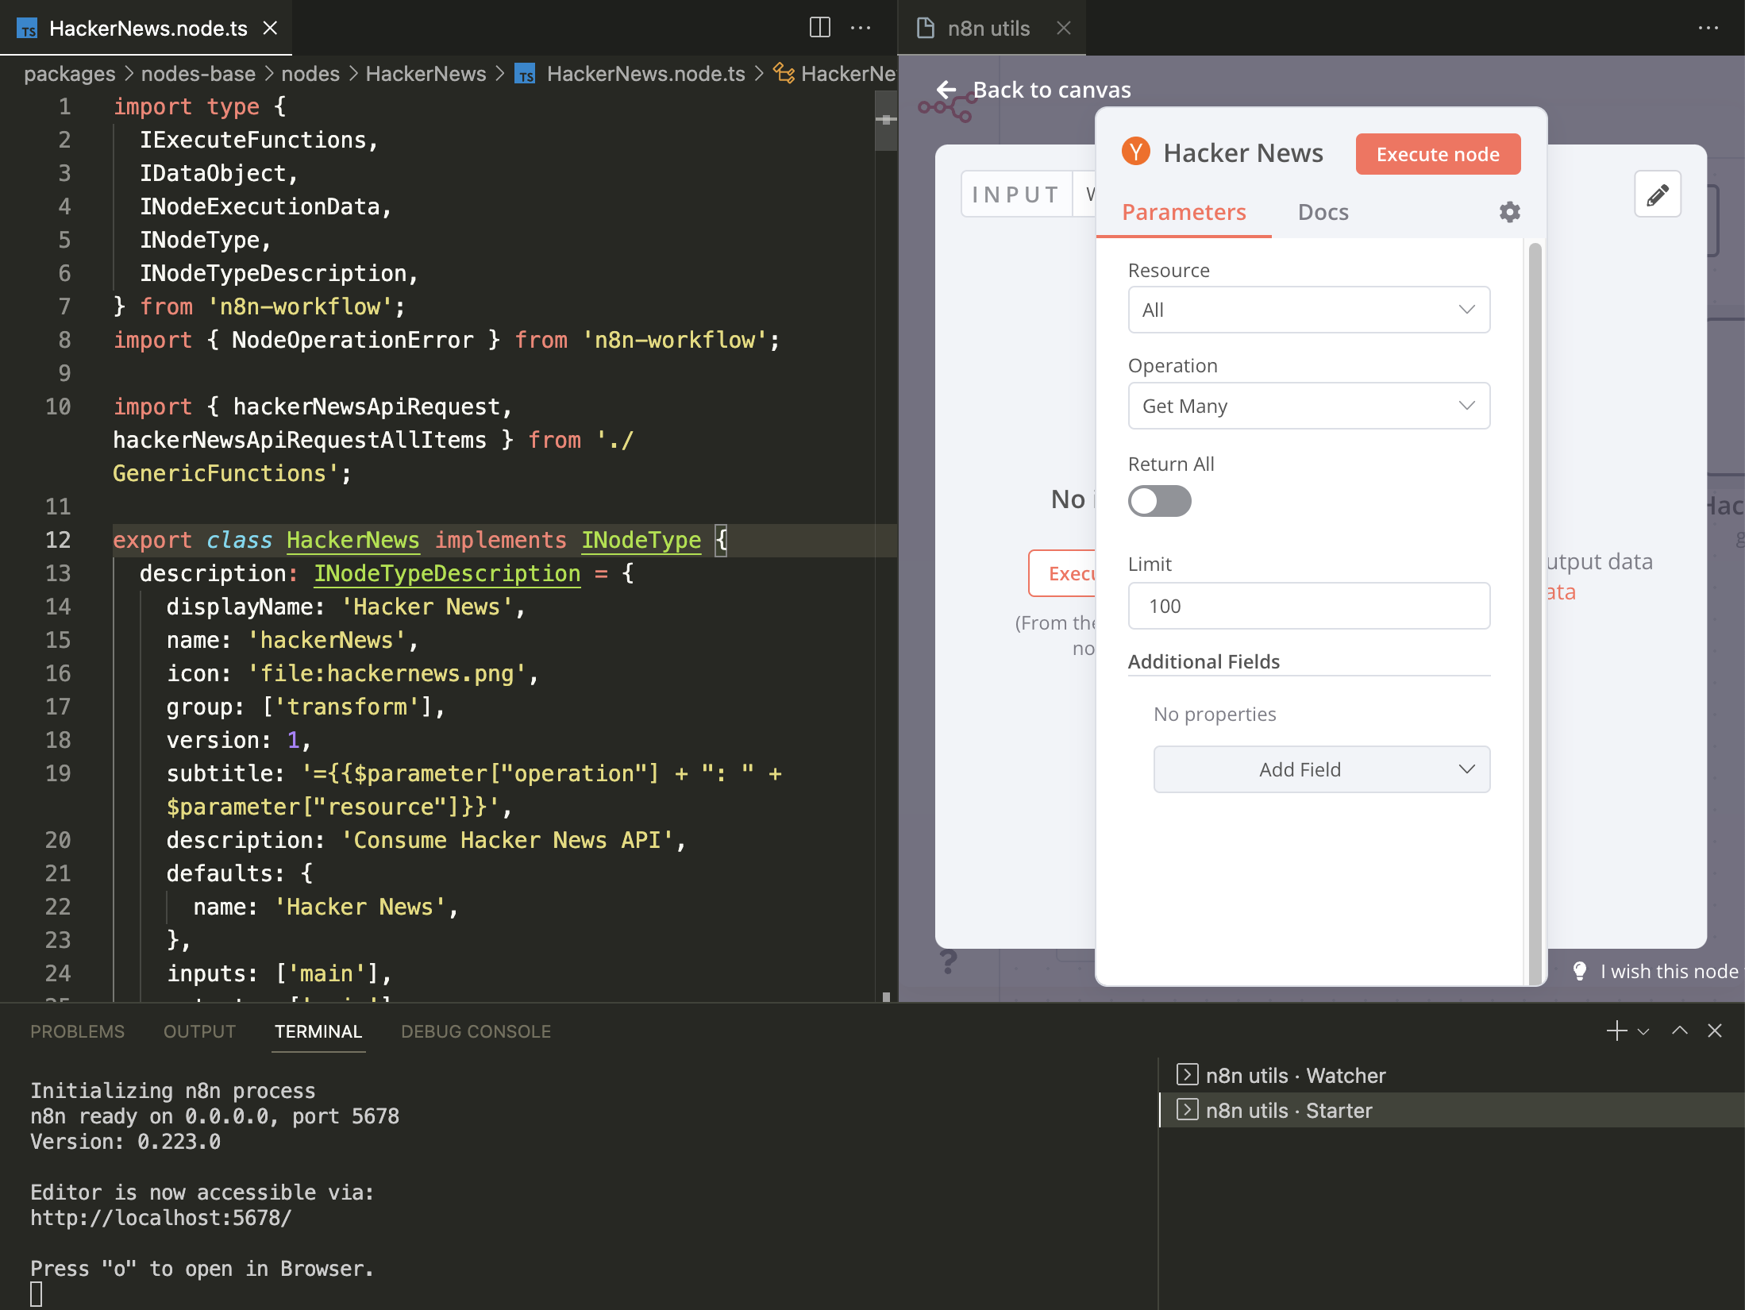The image size is (1745, 1310).
Task: Expand the Add Field dropdown
Action: point(1321,769)
